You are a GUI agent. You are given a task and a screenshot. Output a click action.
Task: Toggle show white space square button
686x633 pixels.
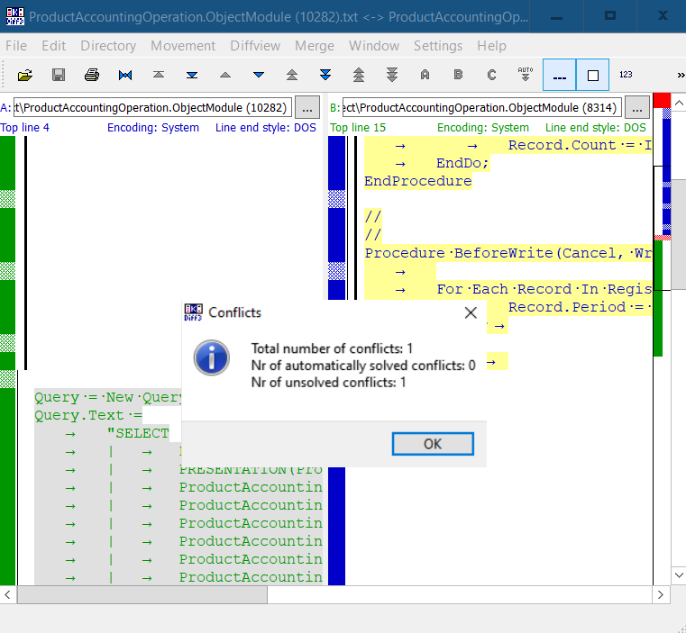592,76
